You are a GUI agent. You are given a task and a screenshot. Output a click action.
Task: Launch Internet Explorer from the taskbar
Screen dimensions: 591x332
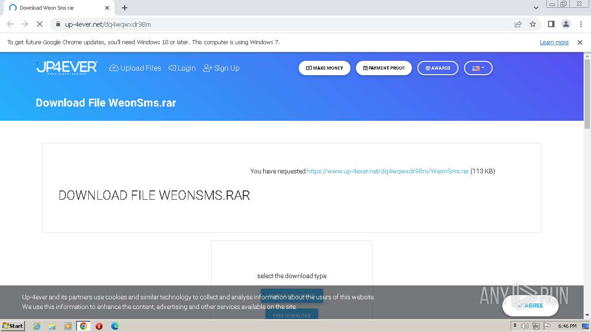pyautogui.click(x=36, y=326)
